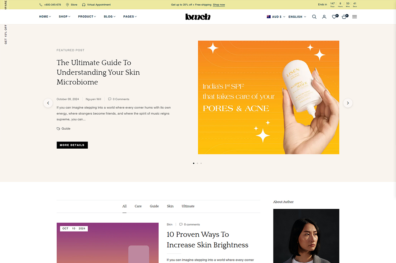Open the hamburger menu icon
This screenshot has height=263, width=396.
pos(354,17)
